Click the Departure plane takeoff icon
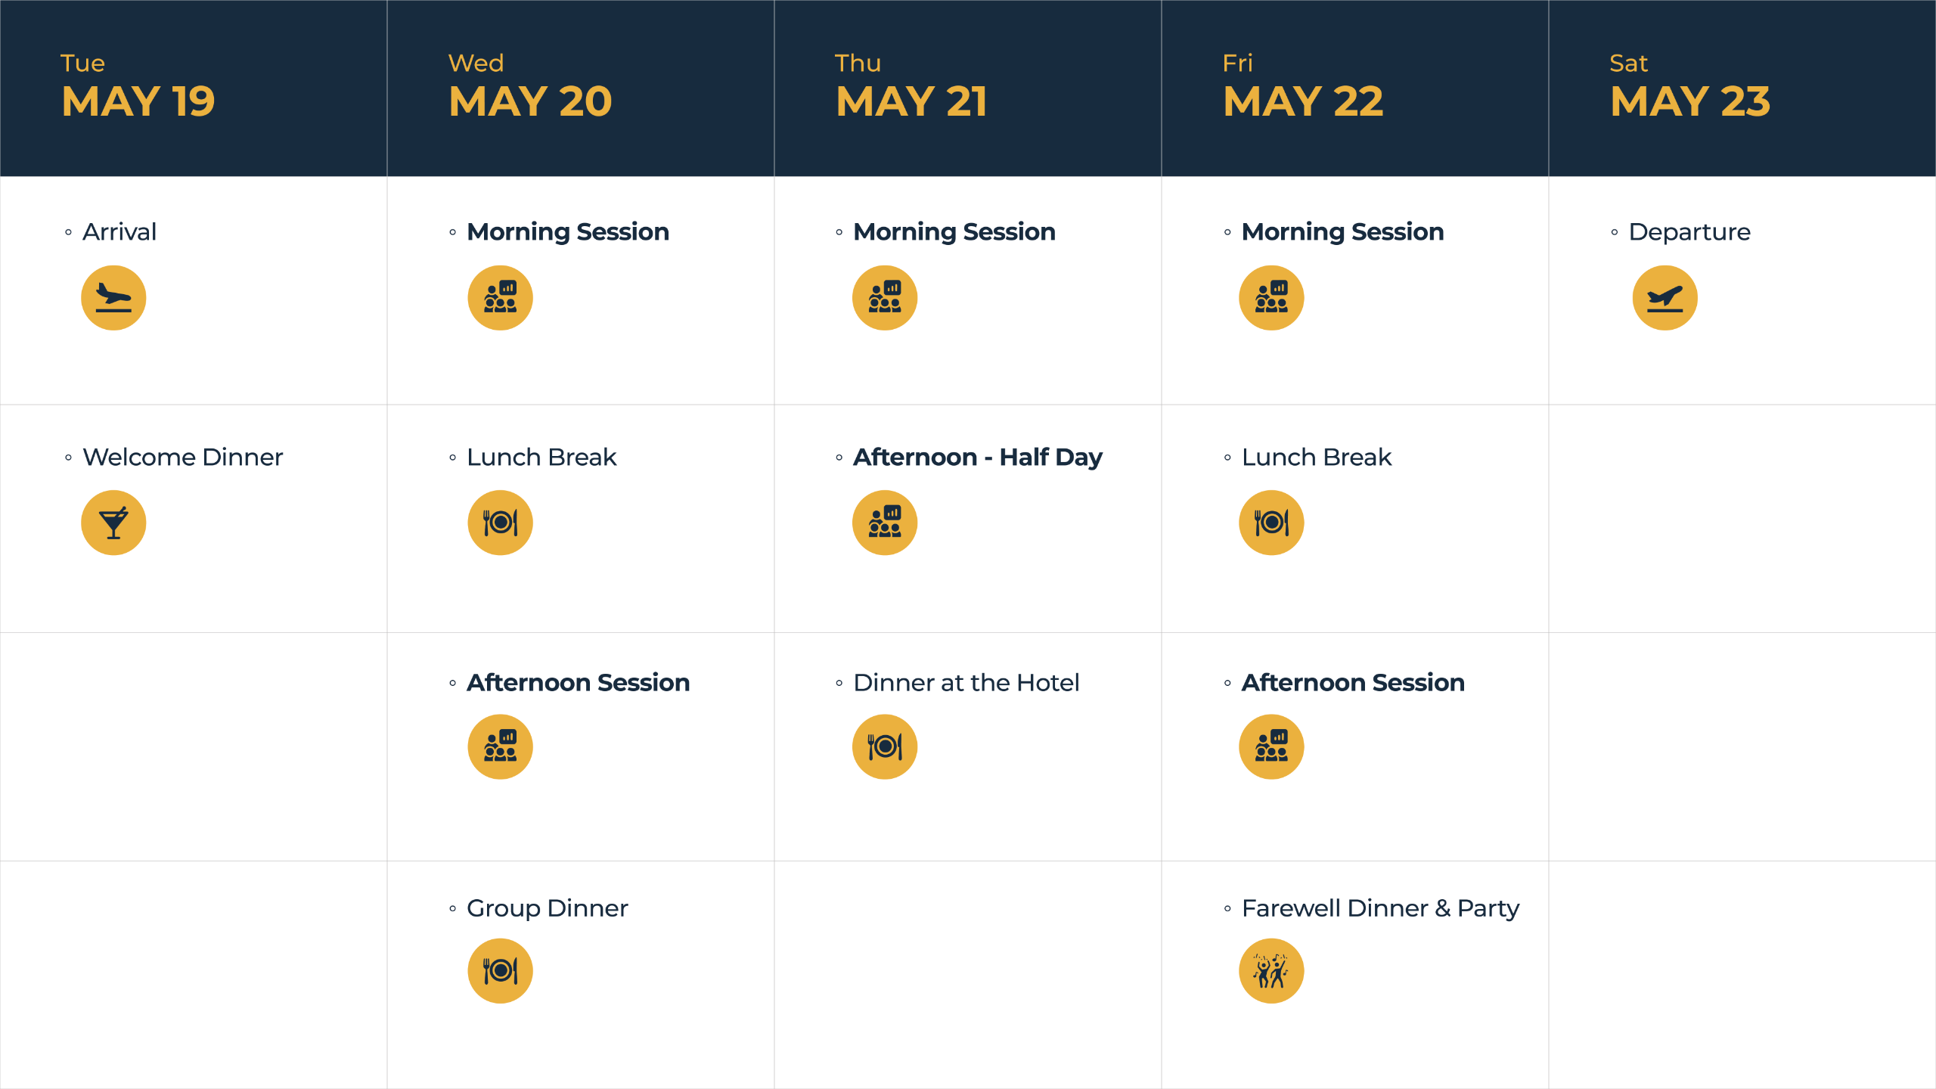This screenshot has height=1089, width=1936. (x=1665, y=298)
